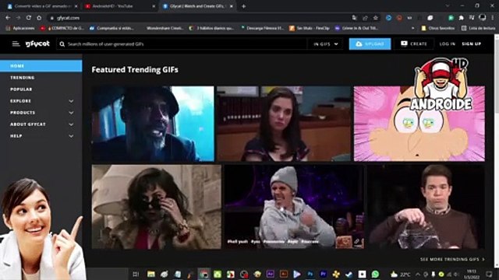Click the search magnifier icon

(x=62, y=44)
